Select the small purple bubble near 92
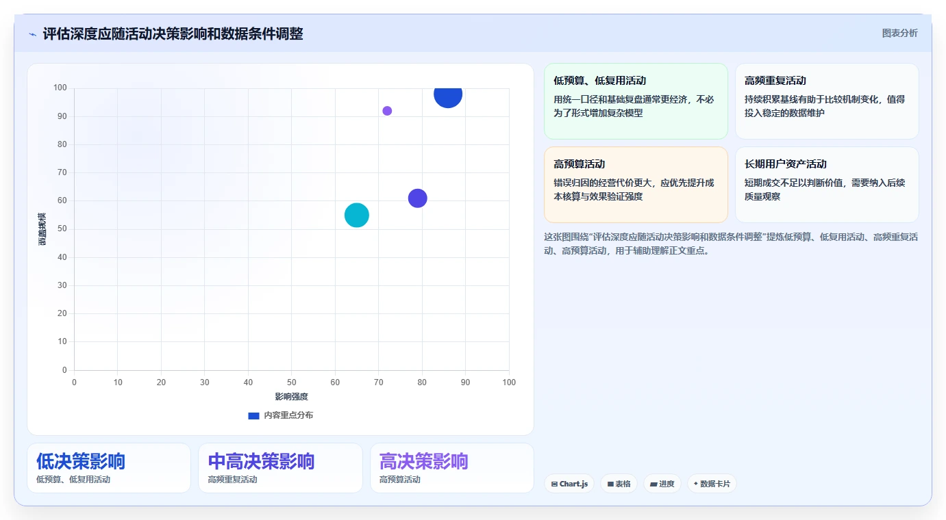The image size is (946, 520). coord(387,111)
